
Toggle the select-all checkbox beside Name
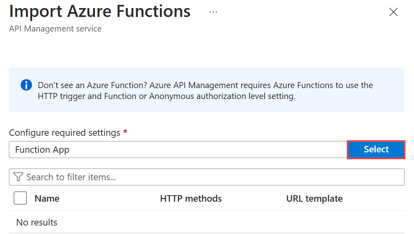20,198
